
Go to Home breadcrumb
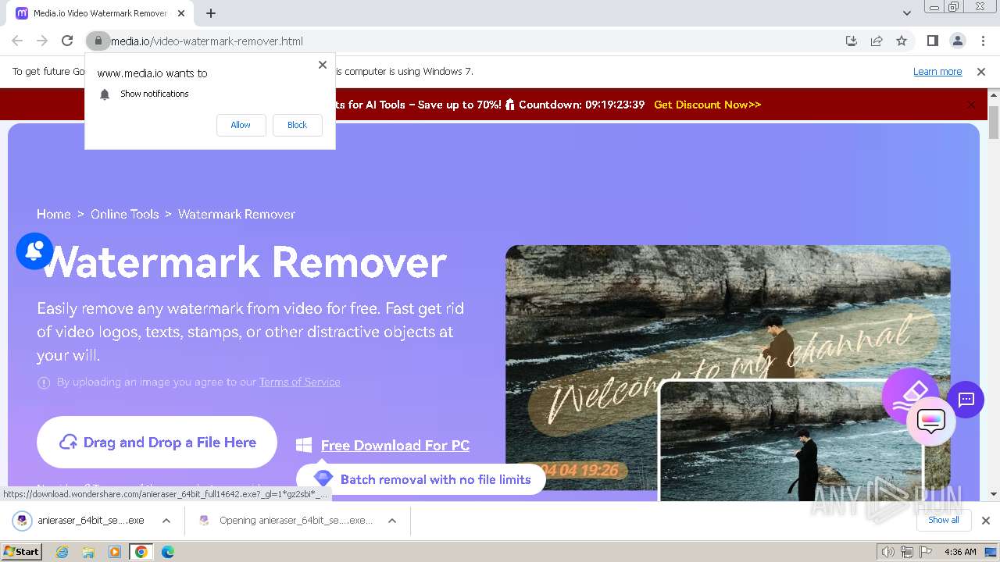[x=54, y=214]
